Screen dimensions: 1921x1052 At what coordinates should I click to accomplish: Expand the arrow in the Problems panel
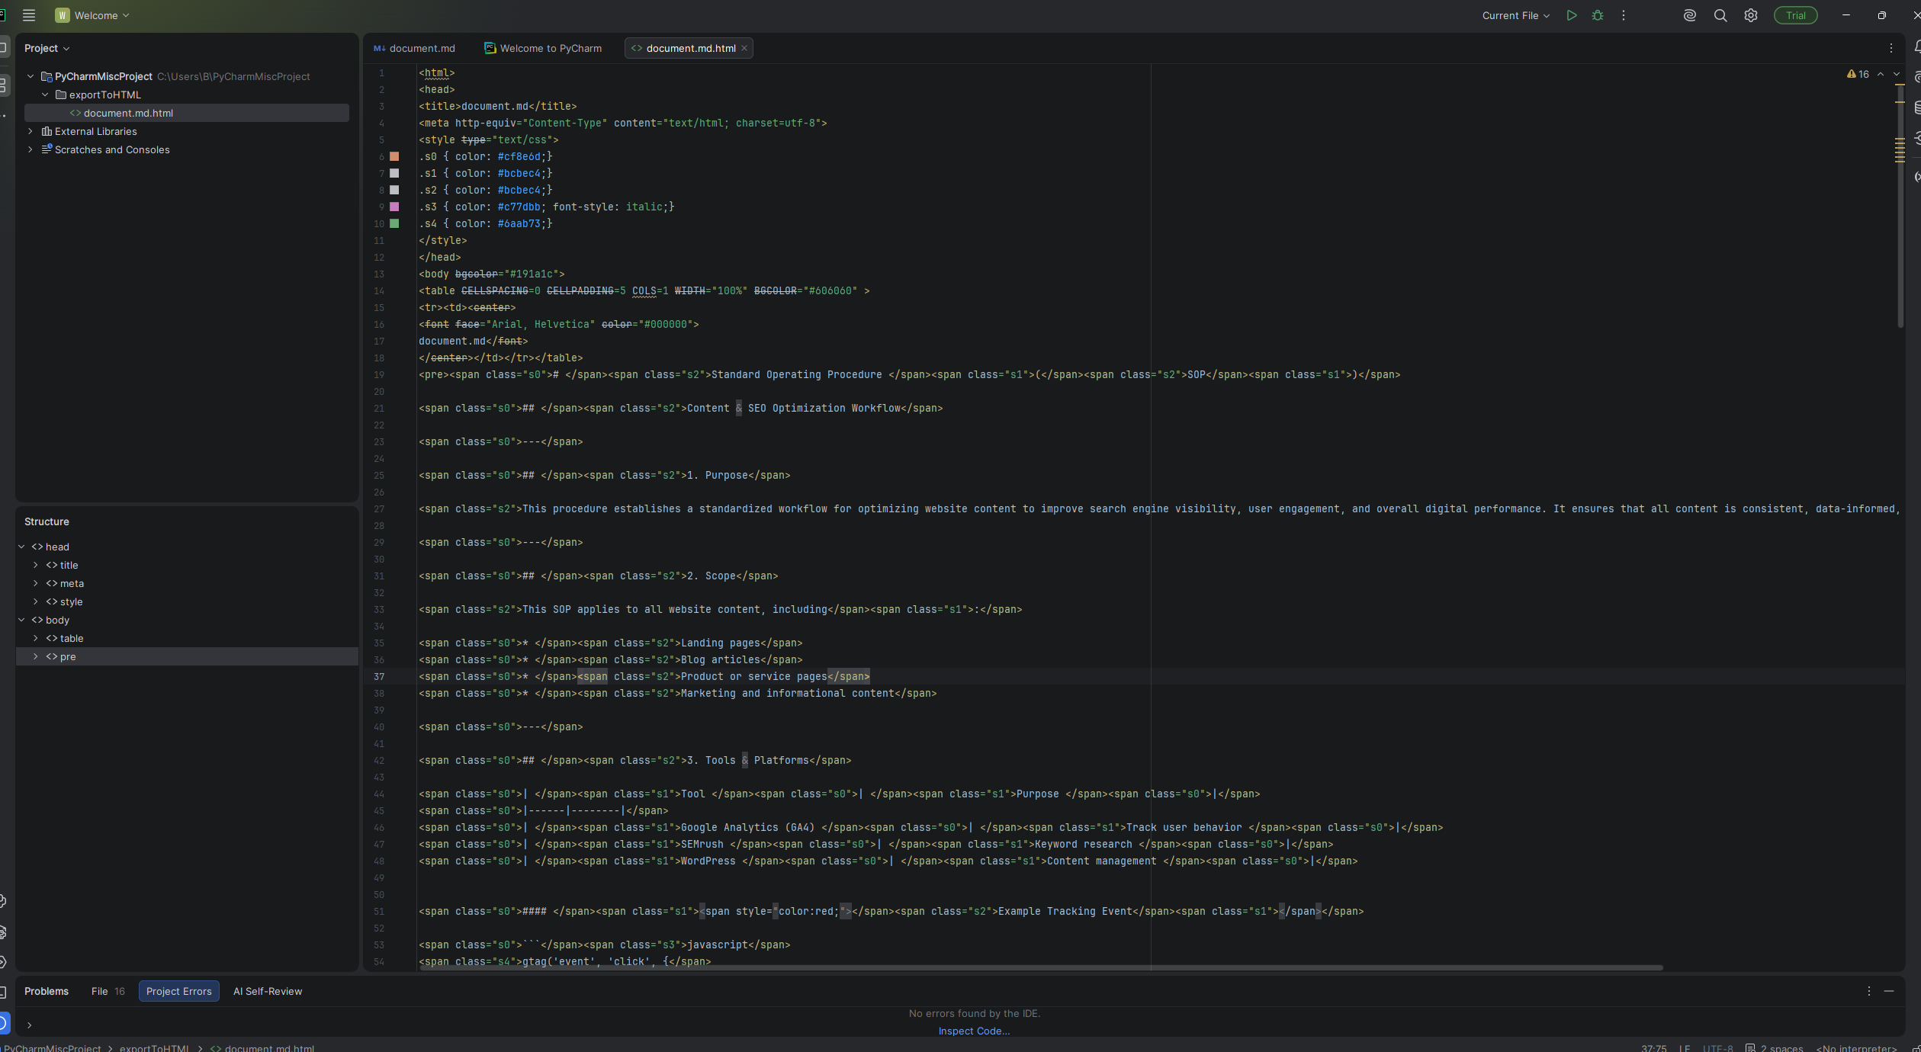point(29,1025)
